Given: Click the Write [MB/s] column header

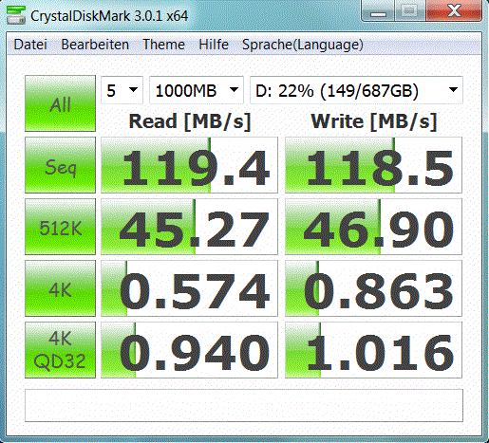Looking at the screenshot, I should 374,121.
